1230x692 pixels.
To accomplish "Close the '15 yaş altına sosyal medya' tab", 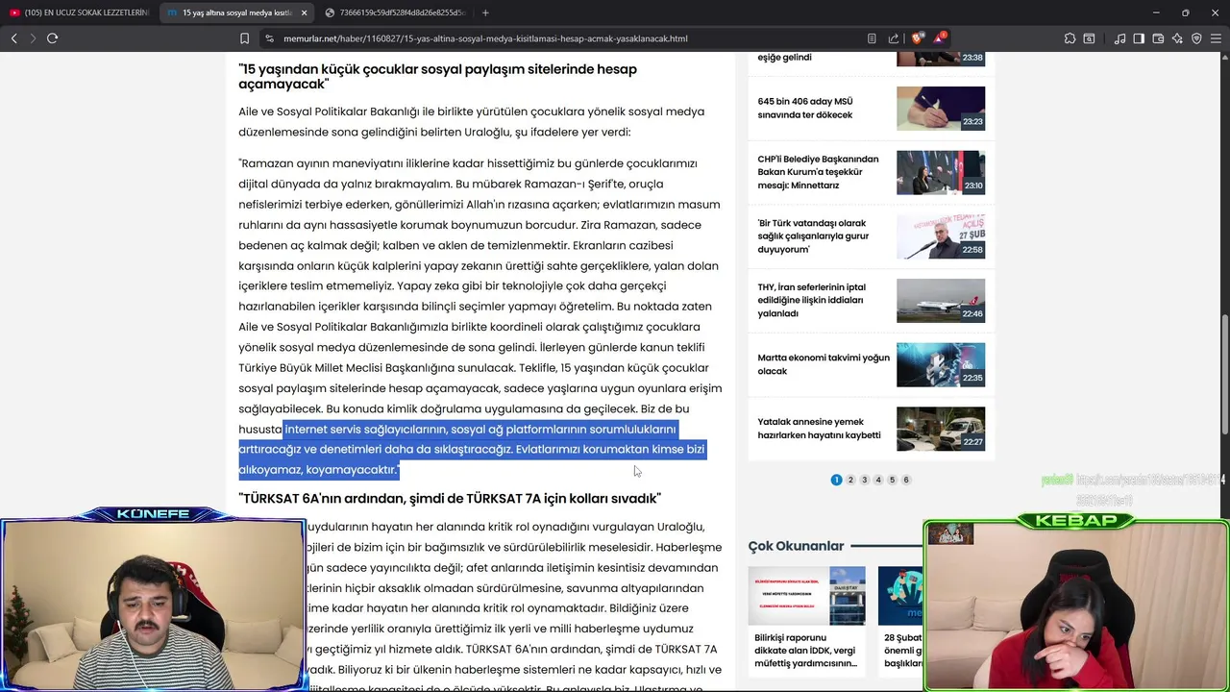I will pos(305,12).
